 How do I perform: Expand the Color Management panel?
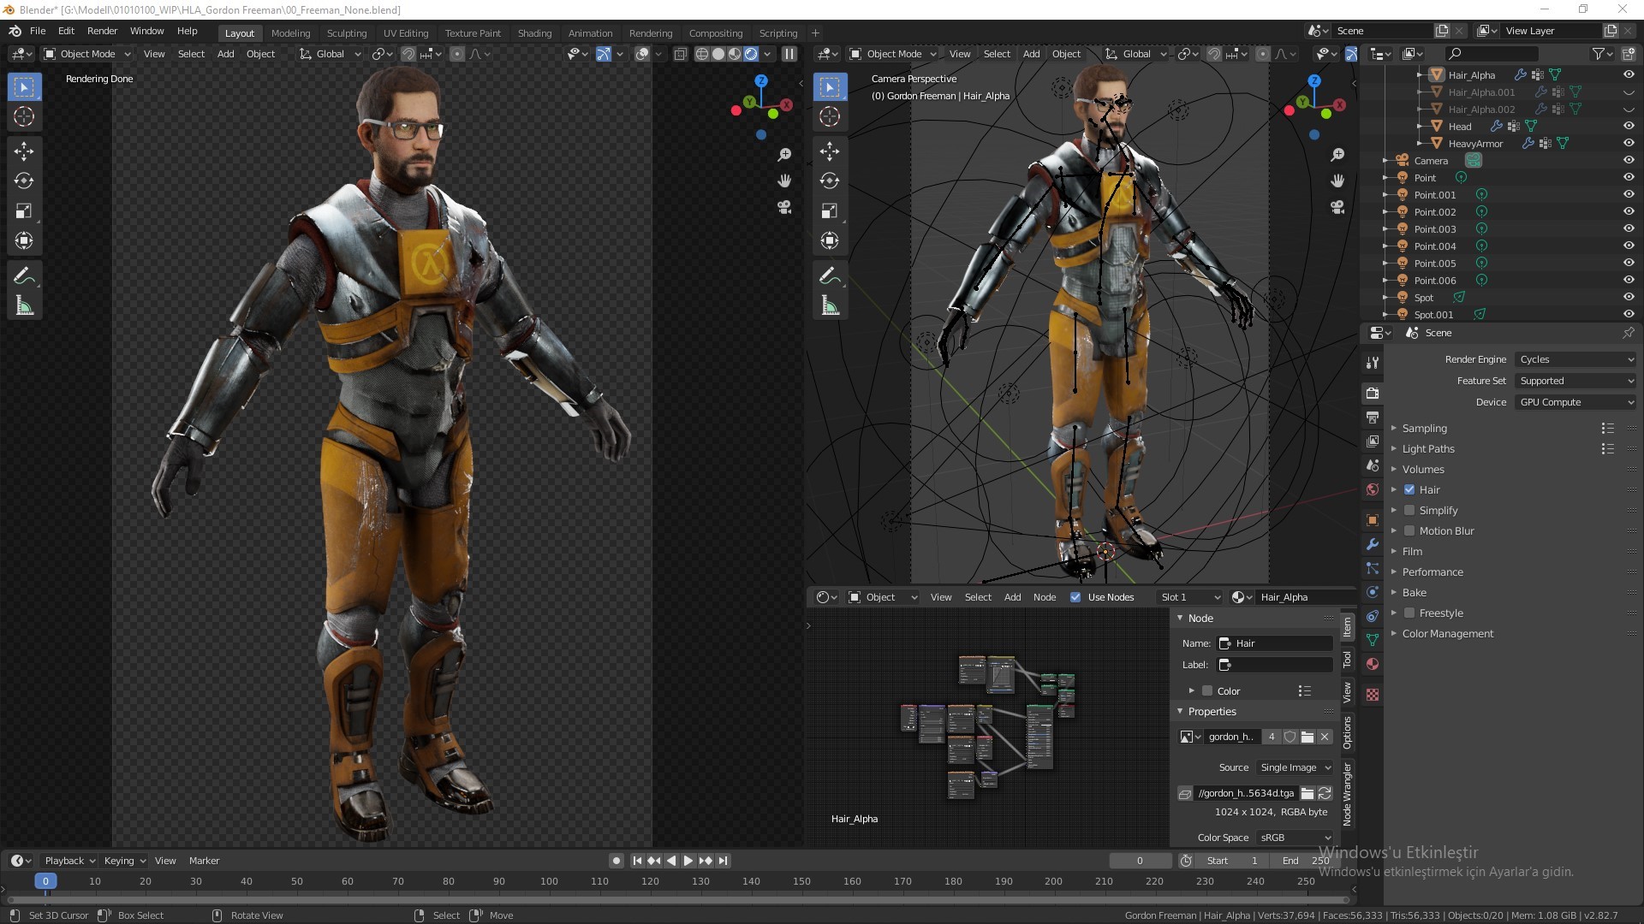(1447, 633)
